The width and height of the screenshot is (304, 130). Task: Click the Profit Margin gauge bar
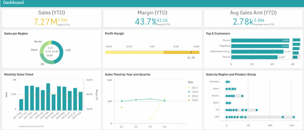click(152, 52)
